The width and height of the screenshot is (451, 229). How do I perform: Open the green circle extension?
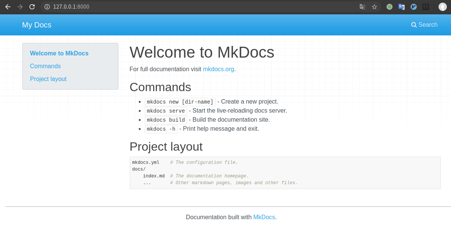tap(390, 7)
